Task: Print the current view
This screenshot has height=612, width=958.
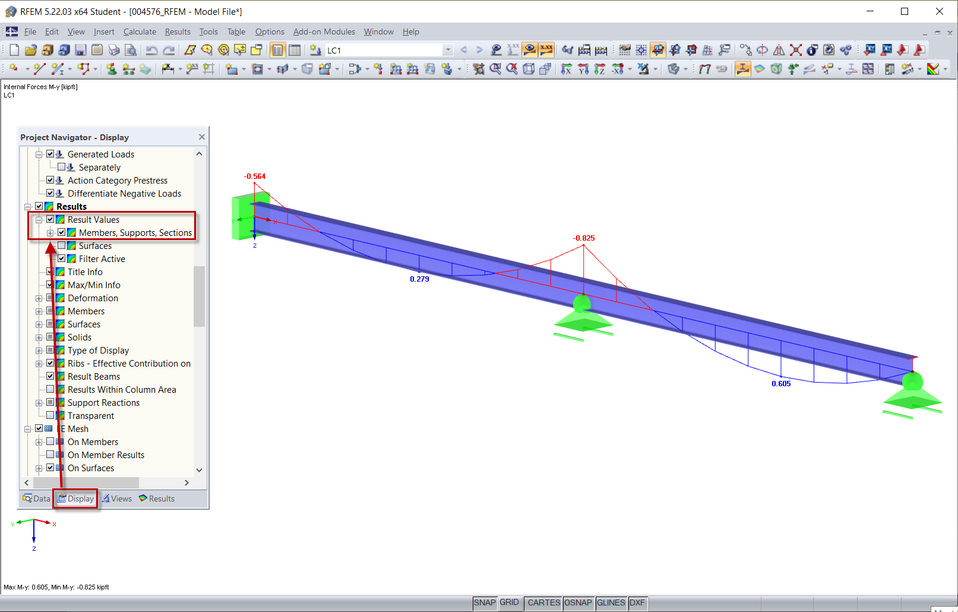Action: pos(113,50)
